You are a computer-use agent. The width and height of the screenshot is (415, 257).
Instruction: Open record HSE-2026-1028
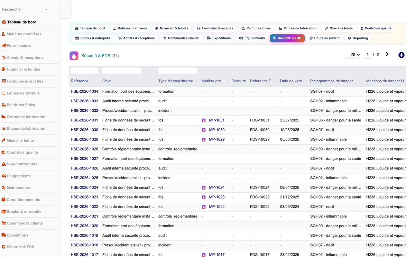pyautogui.click(x=84, y=149)
